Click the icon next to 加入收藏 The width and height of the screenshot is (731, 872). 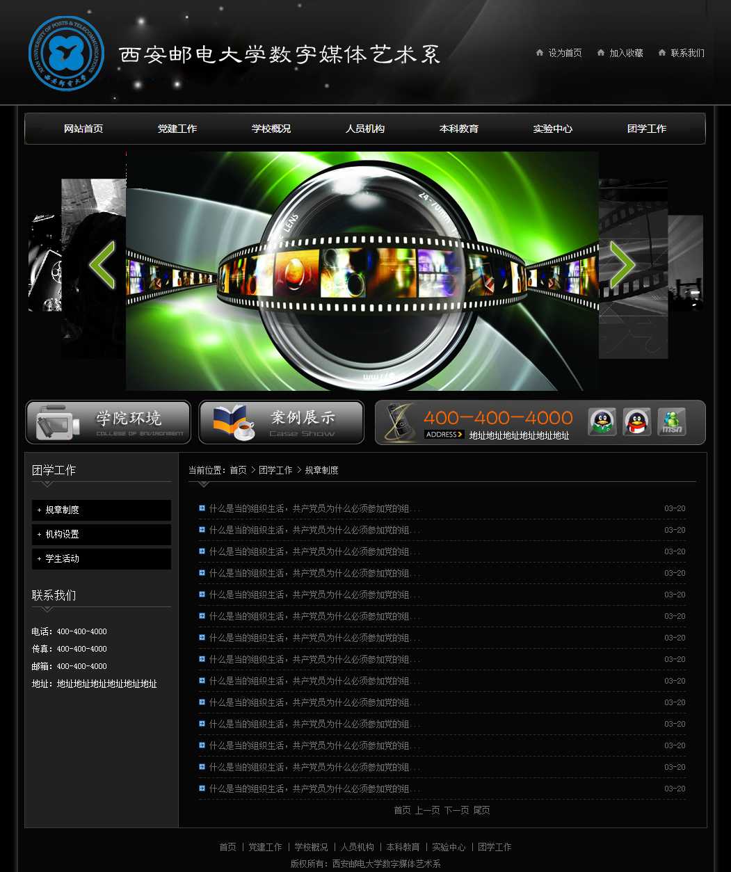click(601, 53)
